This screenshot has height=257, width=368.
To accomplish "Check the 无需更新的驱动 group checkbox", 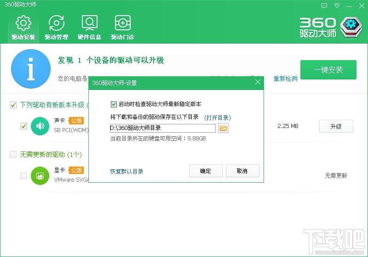I will [13, 155].
